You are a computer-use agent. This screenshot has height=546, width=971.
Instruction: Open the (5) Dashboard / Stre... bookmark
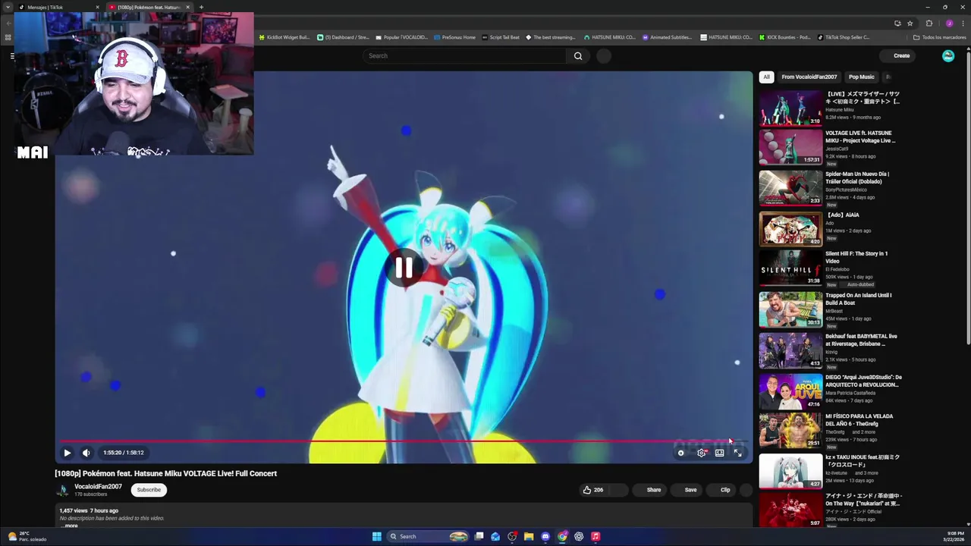344,37
